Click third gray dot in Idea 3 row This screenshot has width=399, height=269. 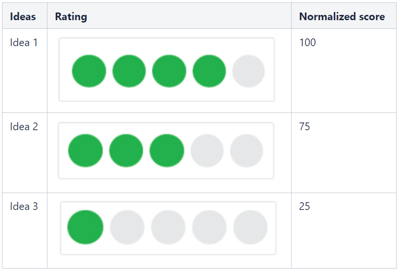pos(168,227)
